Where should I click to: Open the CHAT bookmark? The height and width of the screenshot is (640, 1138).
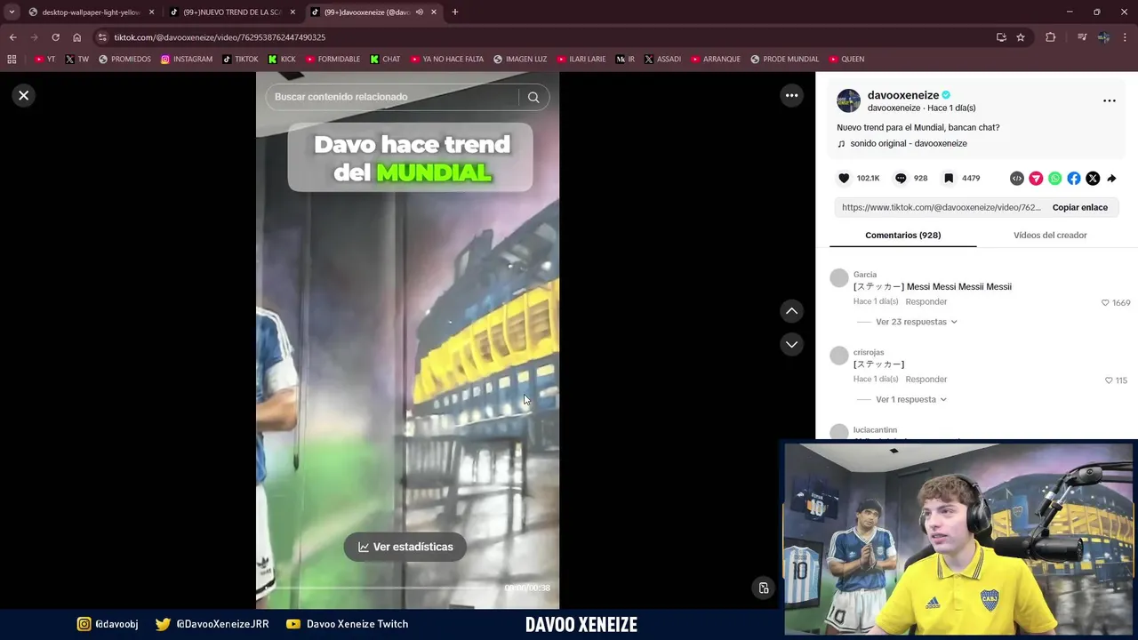pos(385,60)
